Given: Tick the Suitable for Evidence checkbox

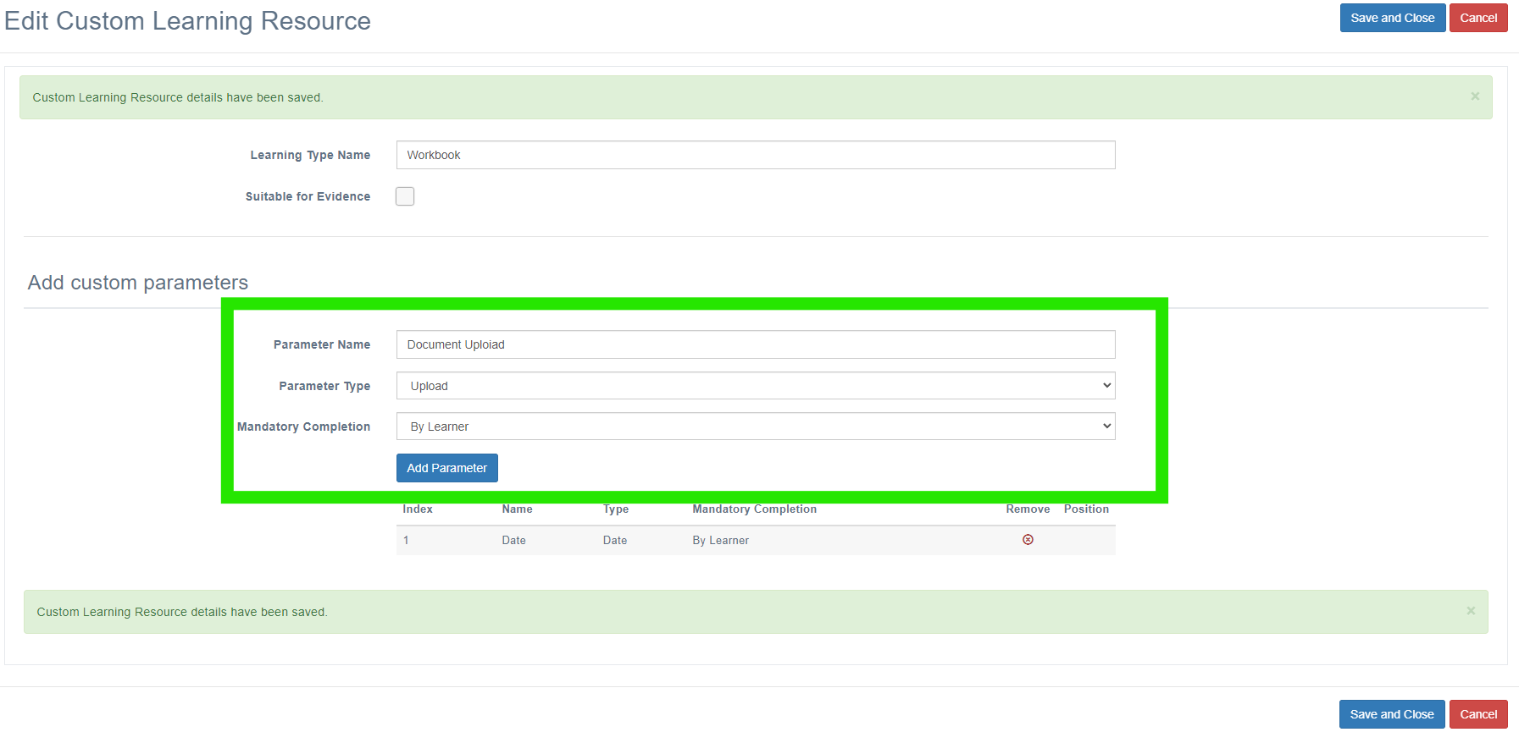Looking at the screenshot, I should 405,196.
